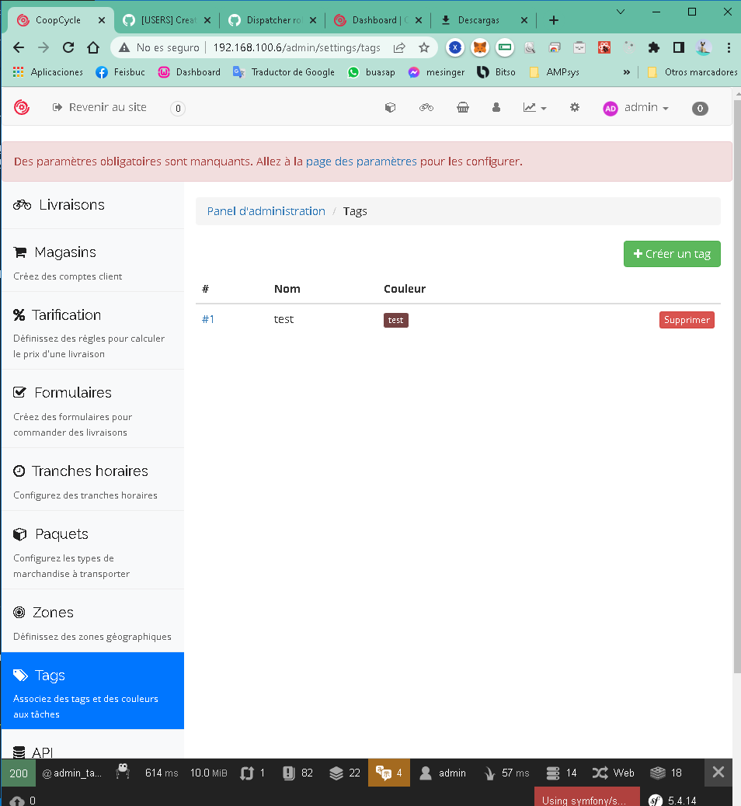Viewport: 741px width, 806px height.
Task: Open Tranches horaires in the sidebar
Action: coord(93,480)
